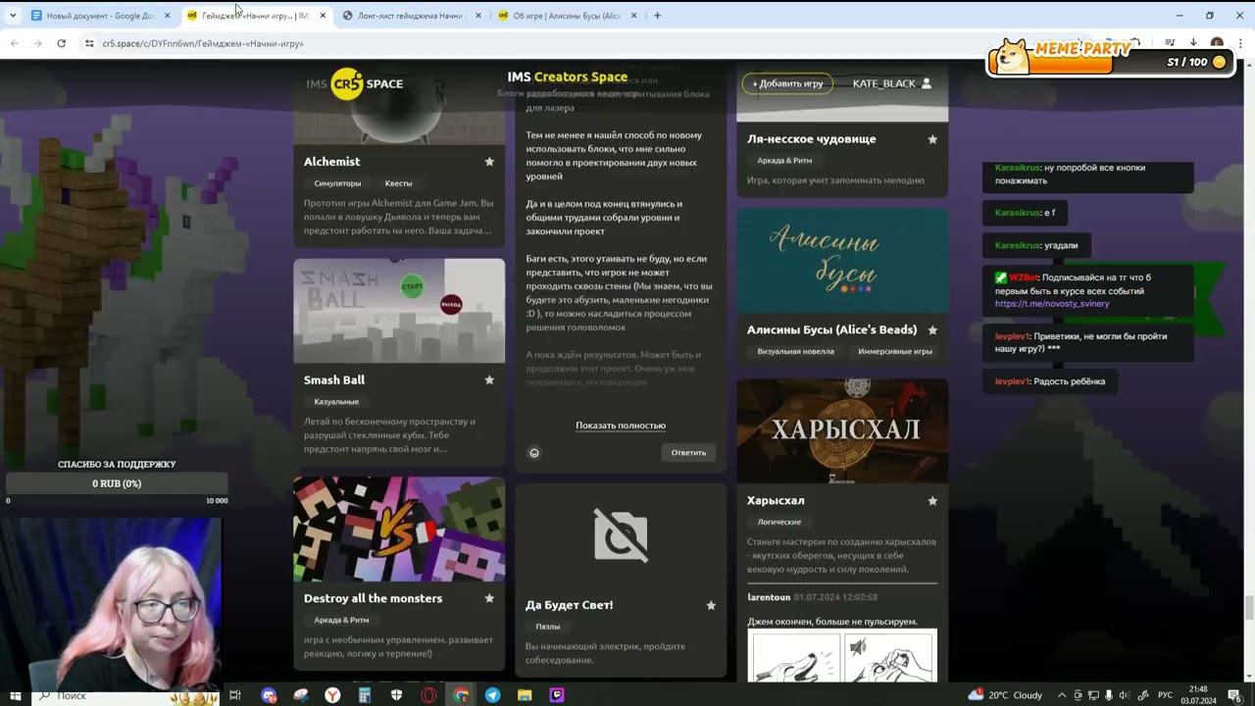This screenshot has width=1255, height=706.
Task: Click the missing-image placeholder of Да Будет Свет!
Action: tap(621, 535)
